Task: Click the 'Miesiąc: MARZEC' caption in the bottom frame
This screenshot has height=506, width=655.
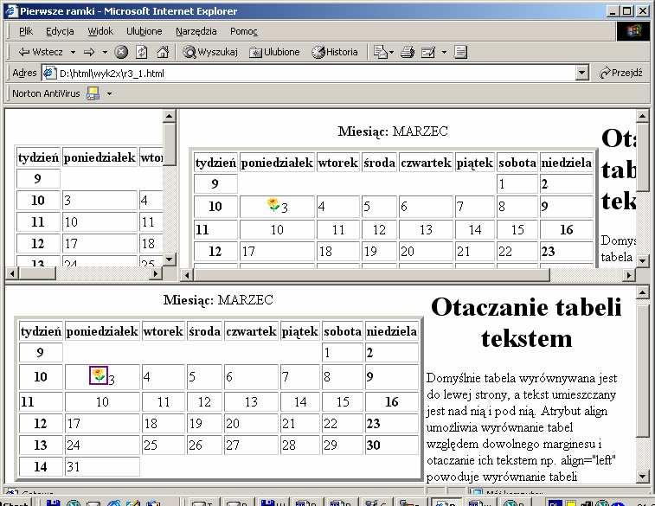Action: tap(218, 300)
